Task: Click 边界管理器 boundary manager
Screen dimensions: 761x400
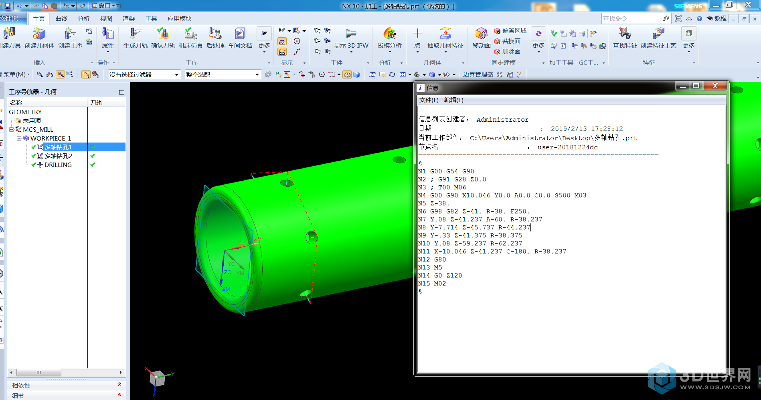Action: coord(478,74)
